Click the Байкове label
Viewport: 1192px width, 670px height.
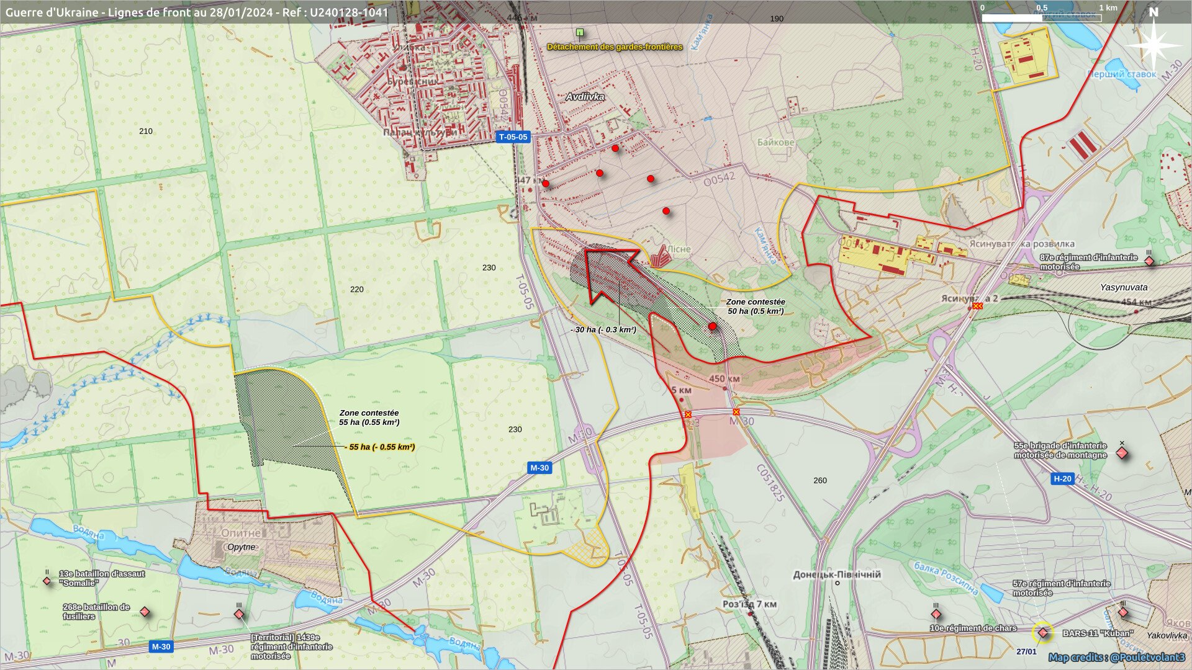[775, 142]
